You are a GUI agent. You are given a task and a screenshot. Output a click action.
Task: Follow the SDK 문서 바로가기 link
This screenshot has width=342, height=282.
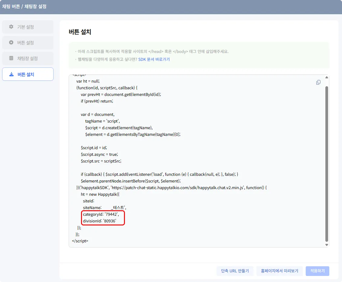[154, 59]
